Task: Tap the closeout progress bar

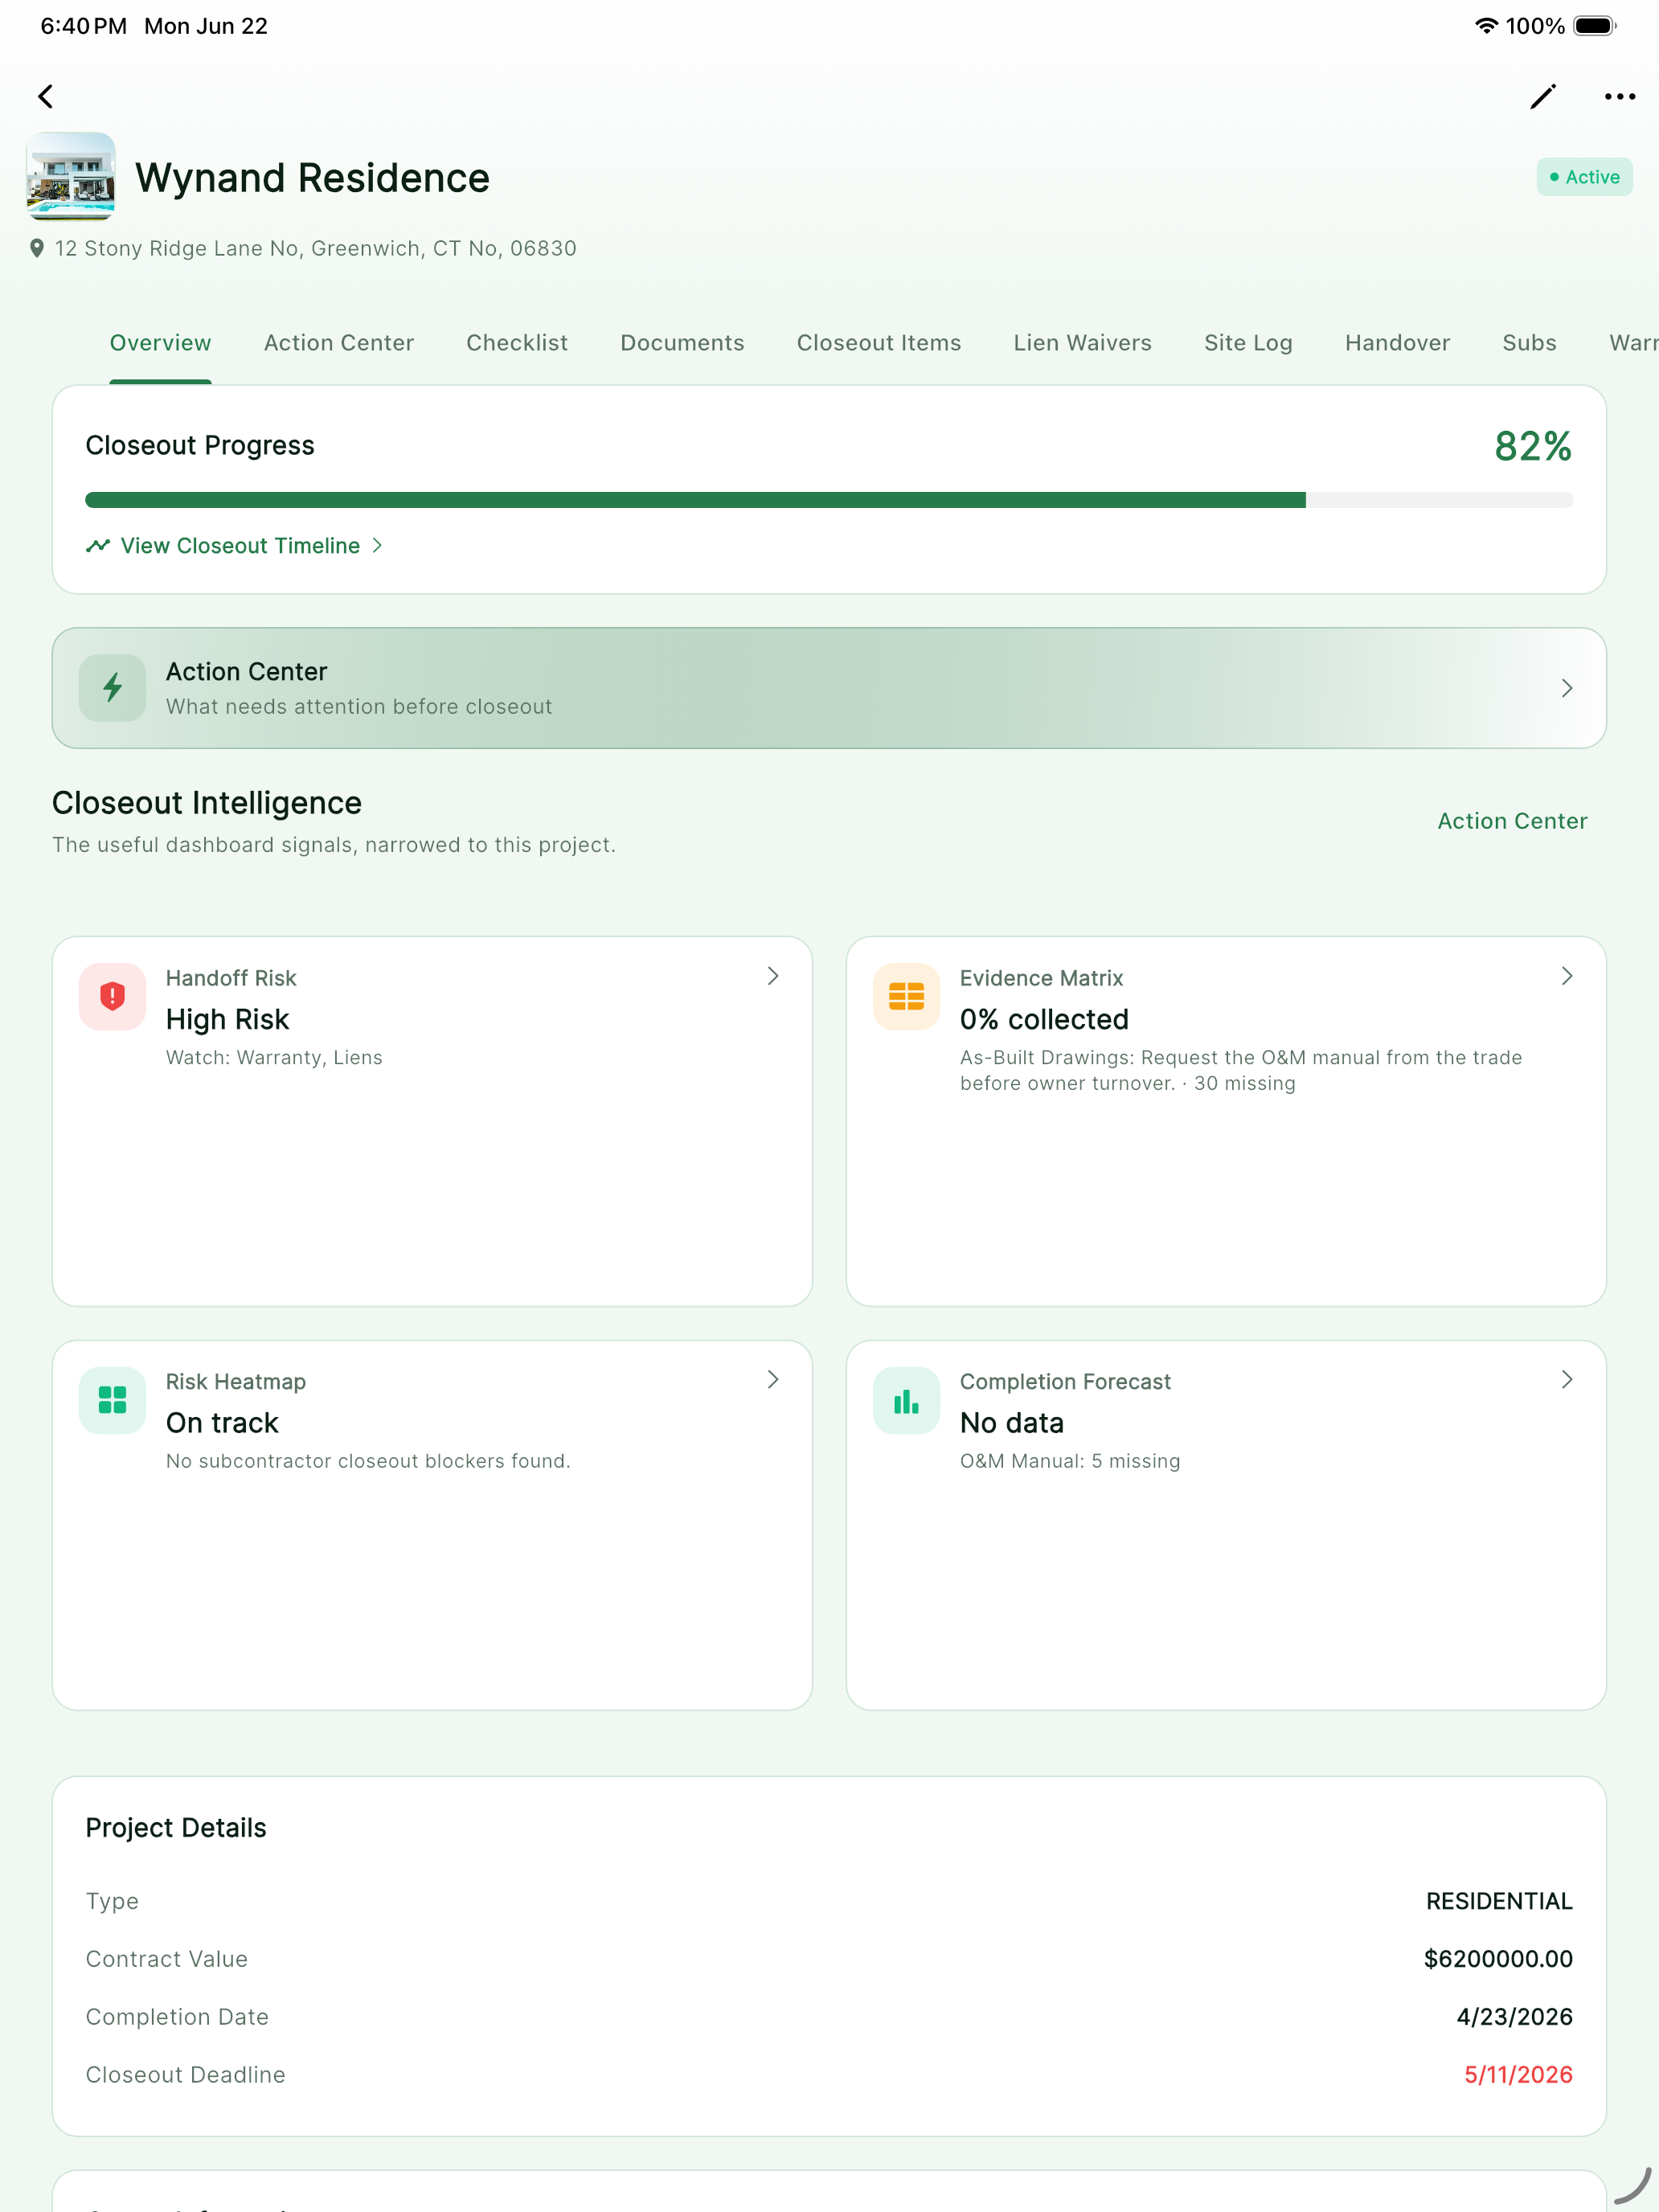Action: (x=829, y=500)
